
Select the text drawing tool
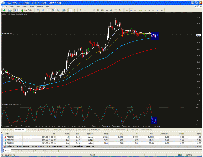pos(94,10)
